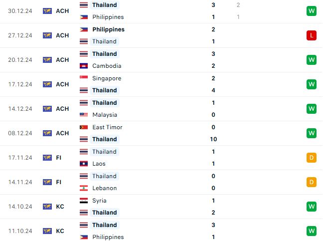Open the 08.12.24 match with score 10
The width and height of the screenshot is (325, 241).
(162, 133)
